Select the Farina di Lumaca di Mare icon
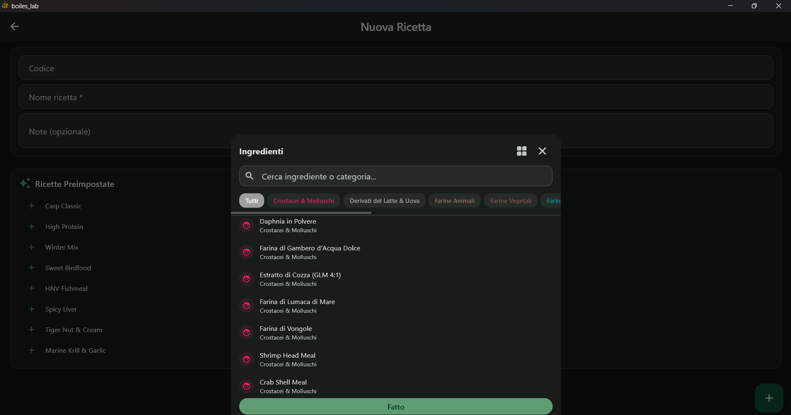 [x=247, y=306]
